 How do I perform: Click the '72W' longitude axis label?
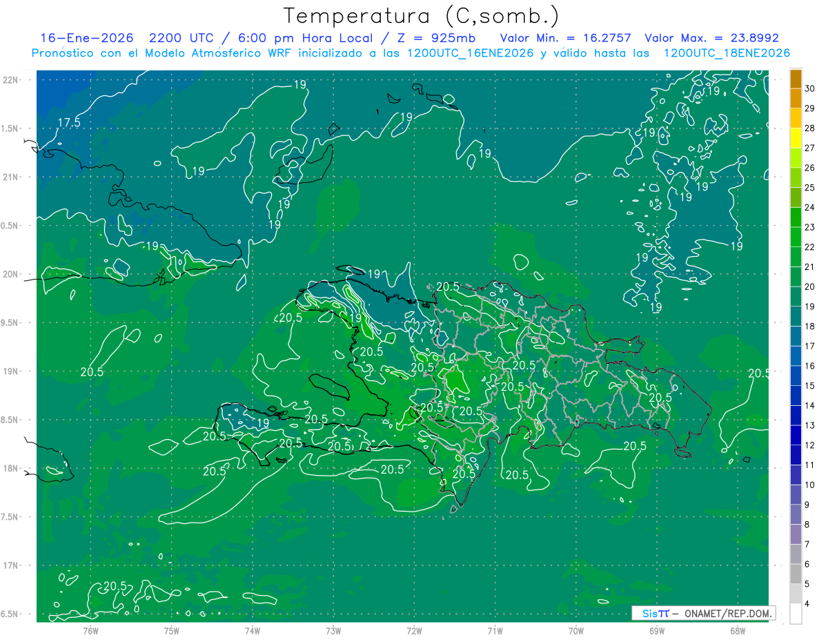pyautogui.click(x=415, y=630)
